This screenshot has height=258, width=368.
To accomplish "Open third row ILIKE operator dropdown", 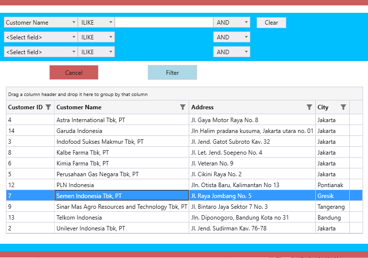I will (96, 52).
